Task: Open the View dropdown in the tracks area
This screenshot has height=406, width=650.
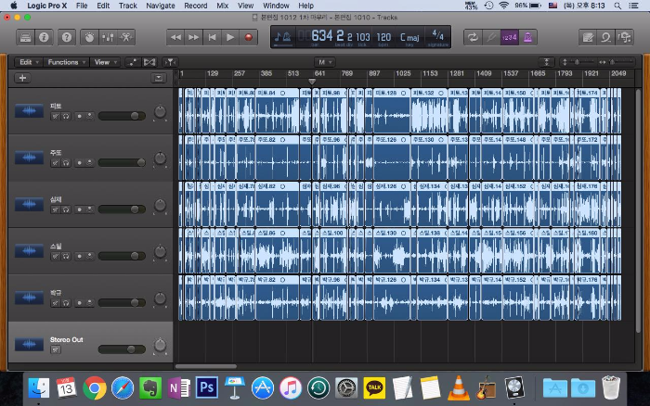Action: click(x=105, y=62)
